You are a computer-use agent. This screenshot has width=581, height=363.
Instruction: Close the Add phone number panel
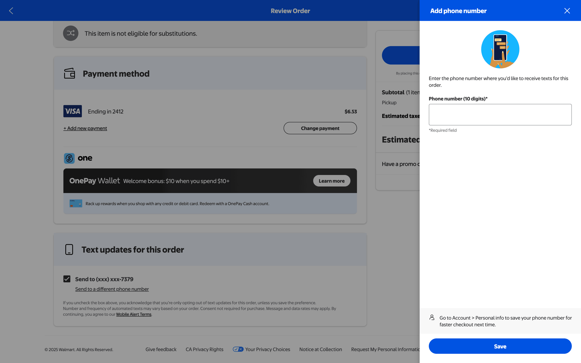pyautogui.click(x=567, y=11)
